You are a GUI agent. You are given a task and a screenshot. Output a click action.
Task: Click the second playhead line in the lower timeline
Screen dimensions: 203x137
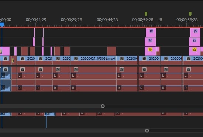tap(46, 120)
